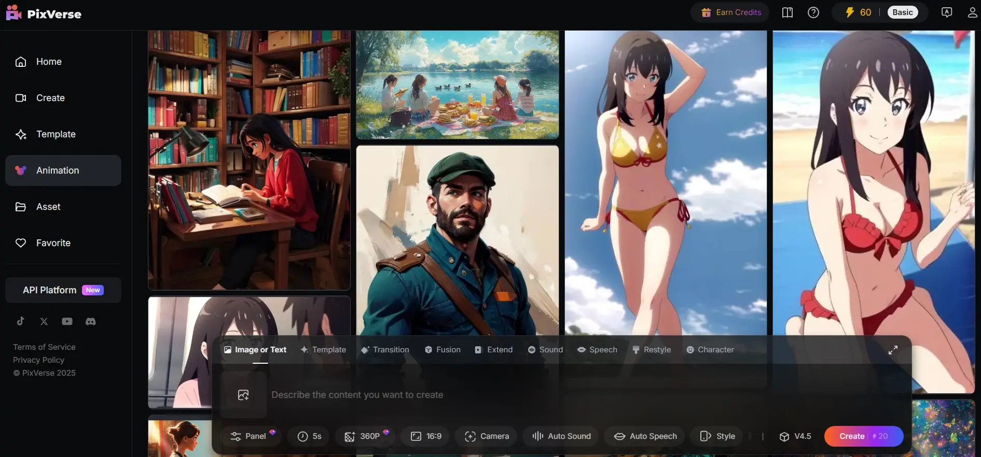Switch to Restyle tab
981x457 pixels.
point(652,350)
